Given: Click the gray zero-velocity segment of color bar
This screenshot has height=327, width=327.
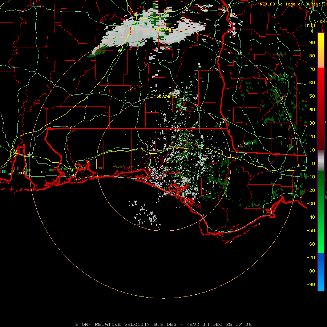Looking at the screenshot, I should (x=321, y=161).
